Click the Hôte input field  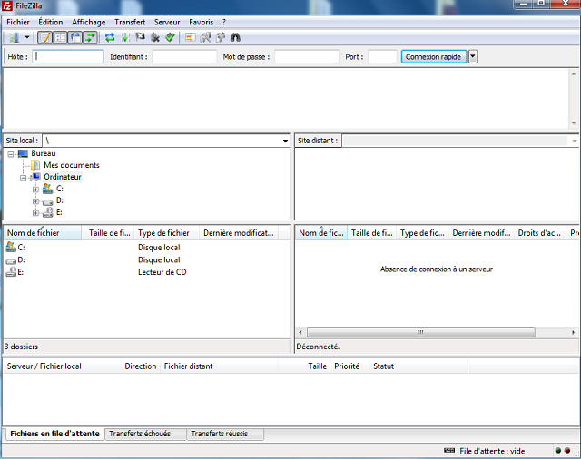tap(68, 56)
